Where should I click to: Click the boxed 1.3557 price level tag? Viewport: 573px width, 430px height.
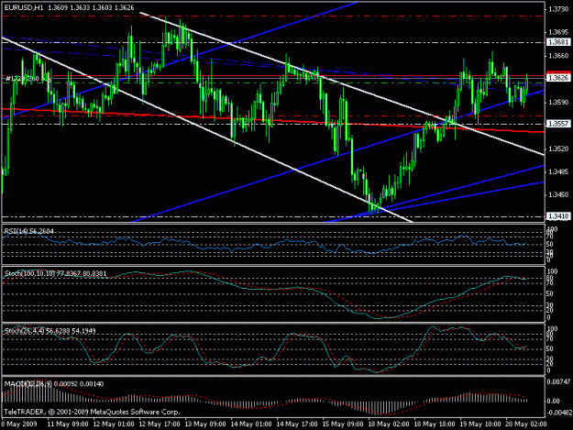pyautogui.click(x=558, y=124)
